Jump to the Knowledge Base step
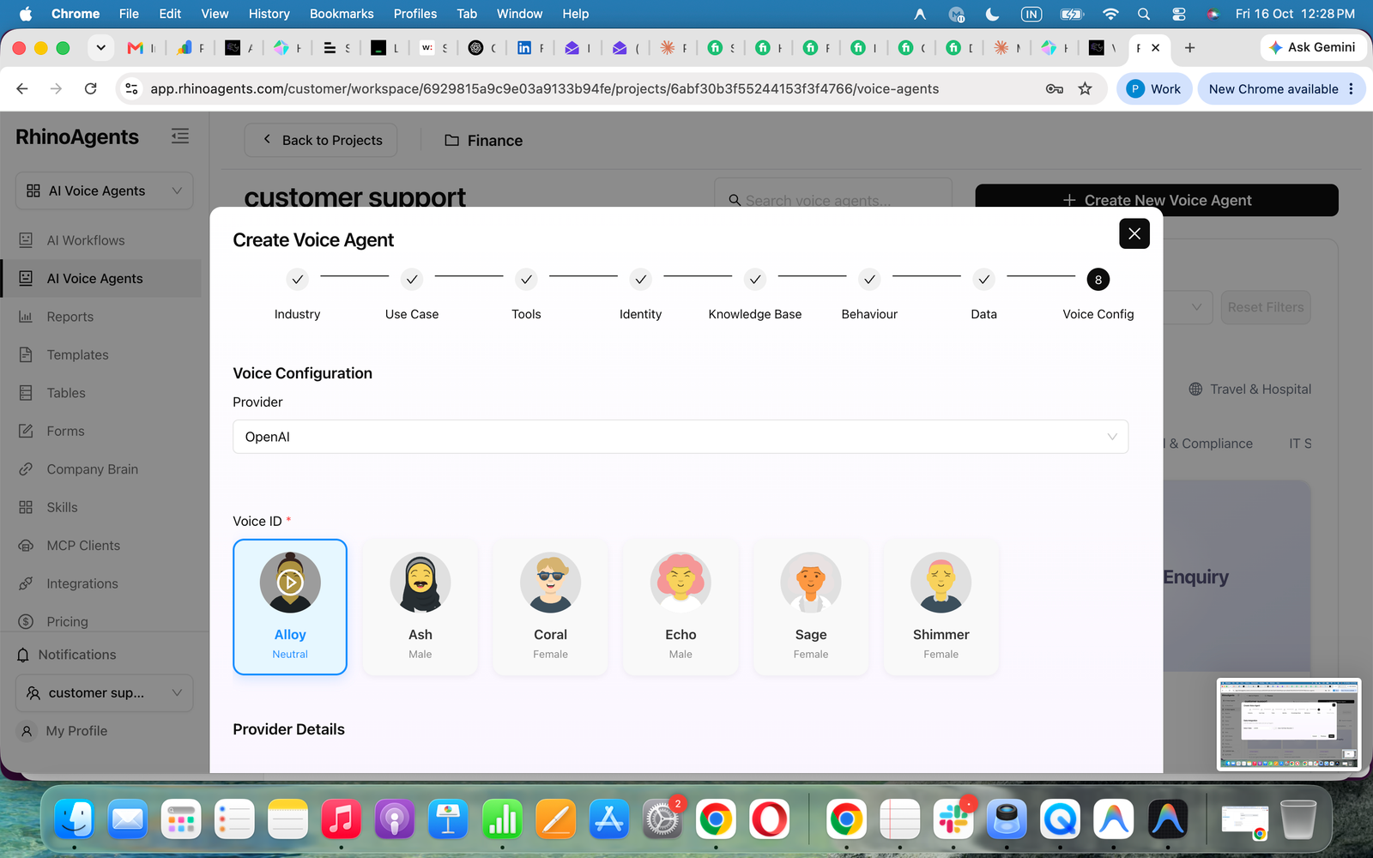 (755, 280)
